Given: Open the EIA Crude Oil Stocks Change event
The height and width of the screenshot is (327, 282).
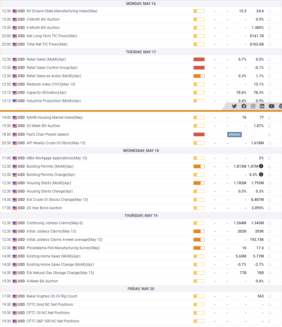Looking at the screenshot, I should click(57, 200).
